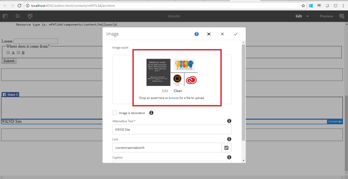
Task: Click dialog scrollbar up arrow
Action: coord(243,42)
